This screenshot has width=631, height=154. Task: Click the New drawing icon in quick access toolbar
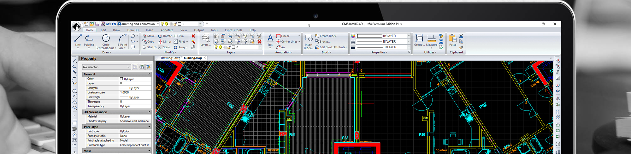pyautogui.click(x=86, y=24)
